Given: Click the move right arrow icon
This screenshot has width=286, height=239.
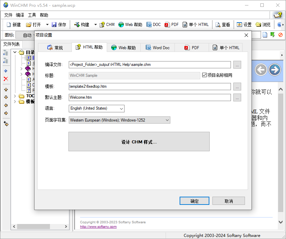Looking at the screenshot, I should (6, 113).
